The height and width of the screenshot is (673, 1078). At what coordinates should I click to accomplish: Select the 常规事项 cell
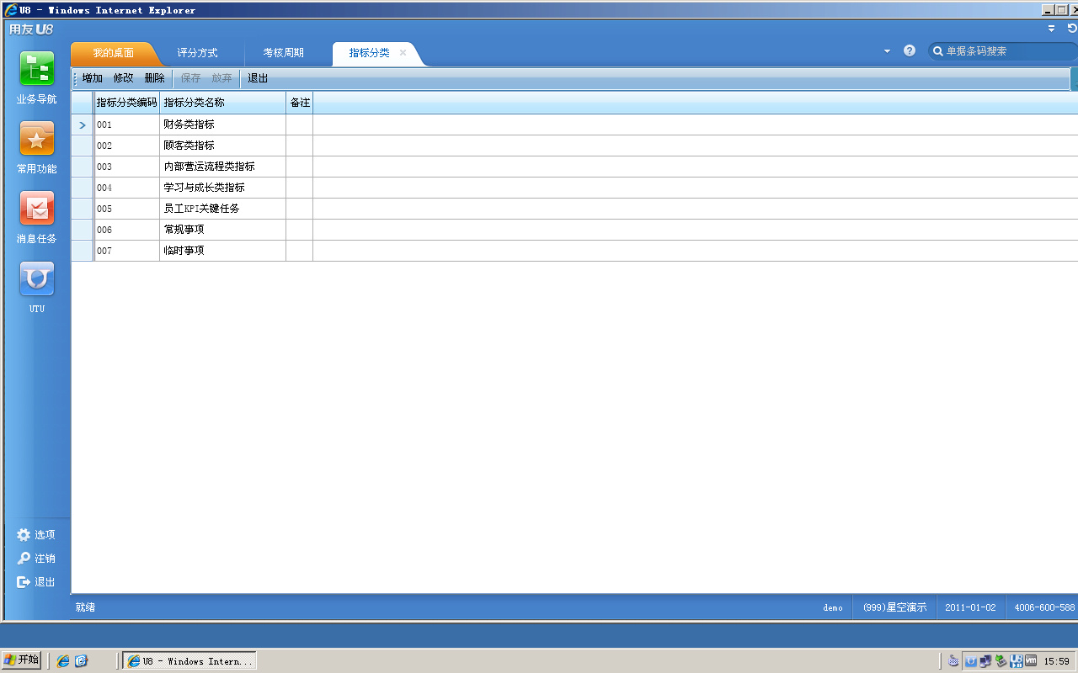(x=223, y=230)
